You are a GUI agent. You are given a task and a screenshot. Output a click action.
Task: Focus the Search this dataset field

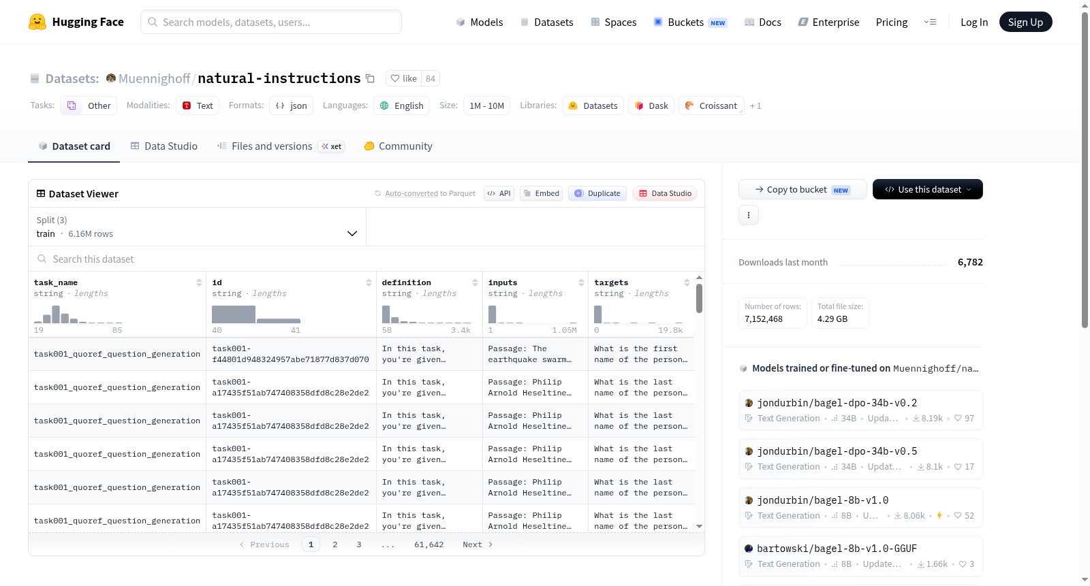(367, 259)
